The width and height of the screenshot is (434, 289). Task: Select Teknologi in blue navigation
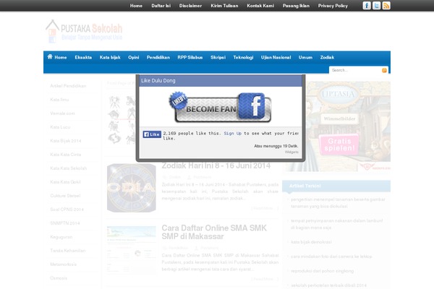(243, 57)
